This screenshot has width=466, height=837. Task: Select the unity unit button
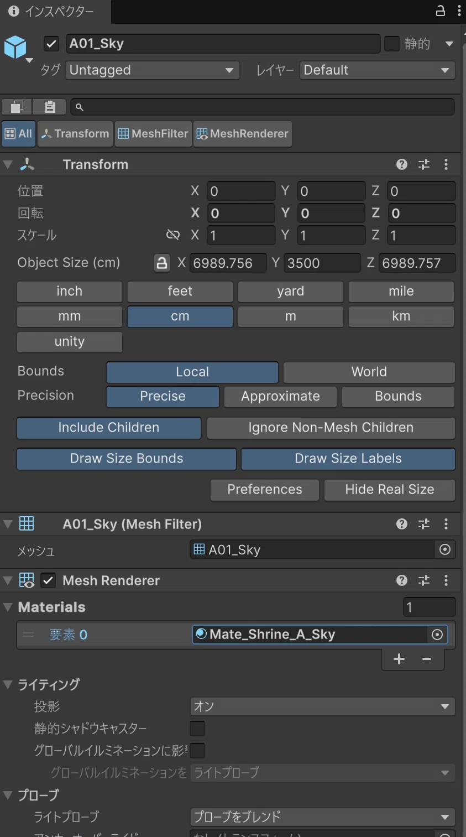coord(70,342)
